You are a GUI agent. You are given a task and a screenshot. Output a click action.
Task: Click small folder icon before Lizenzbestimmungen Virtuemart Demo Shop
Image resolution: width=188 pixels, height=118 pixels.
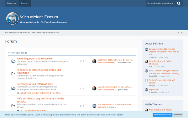tap(18, 93)
